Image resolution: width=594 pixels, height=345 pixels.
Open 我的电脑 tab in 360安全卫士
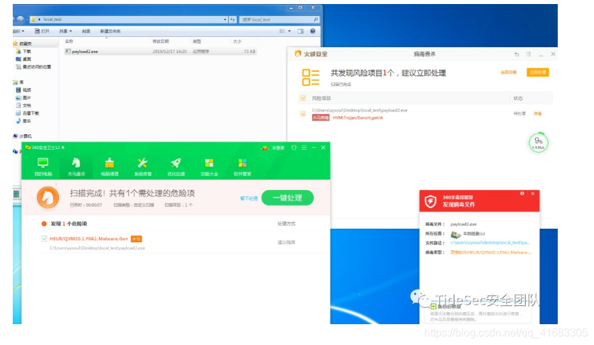click(43, 167)
